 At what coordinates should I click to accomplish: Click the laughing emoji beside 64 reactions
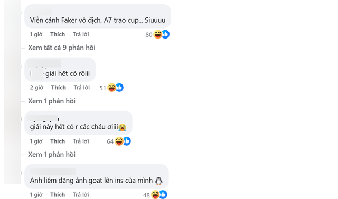119,141
